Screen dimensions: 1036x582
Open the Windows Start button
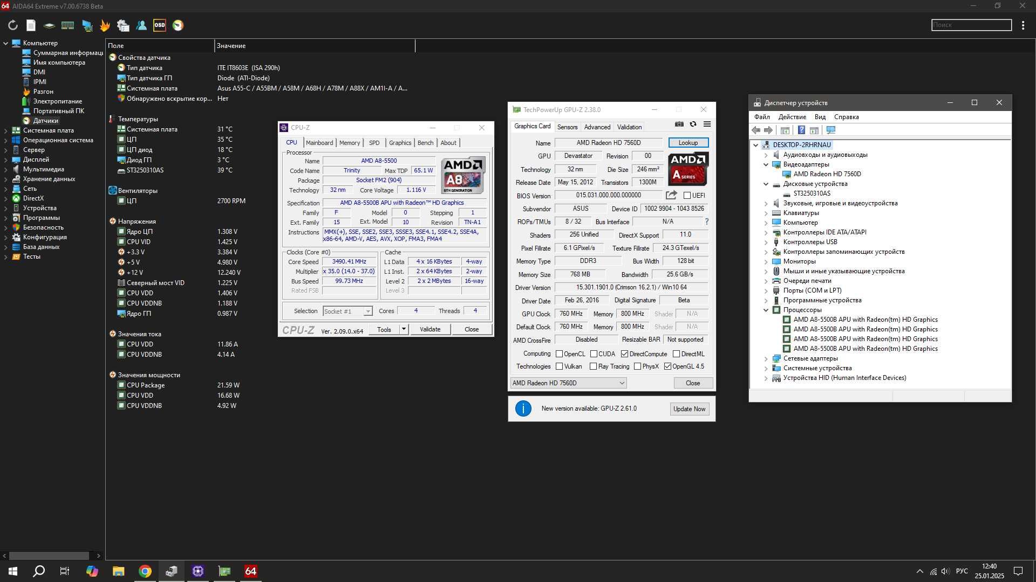[x=13, y=571]
